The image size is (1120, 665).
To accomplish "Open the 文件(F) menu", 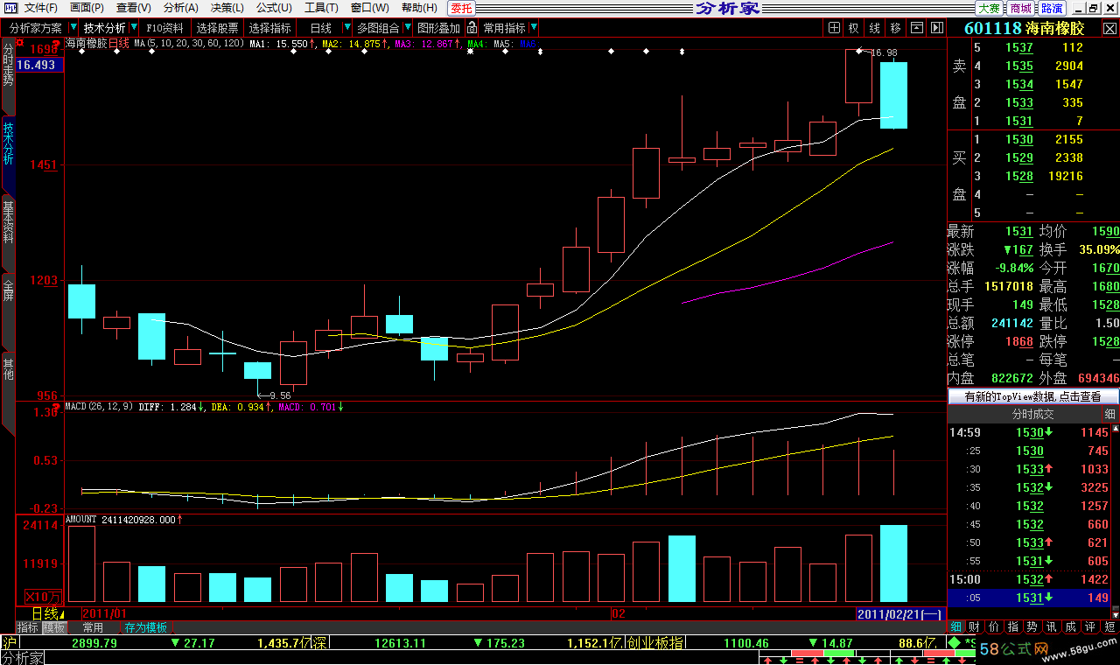I will tap(41, 8).
